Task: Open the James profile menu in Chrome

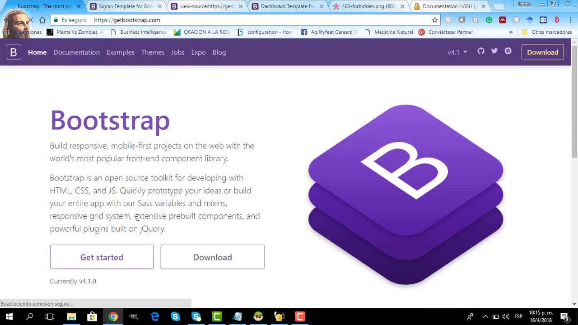Action: pyautogui.click(x=524, y=4)
